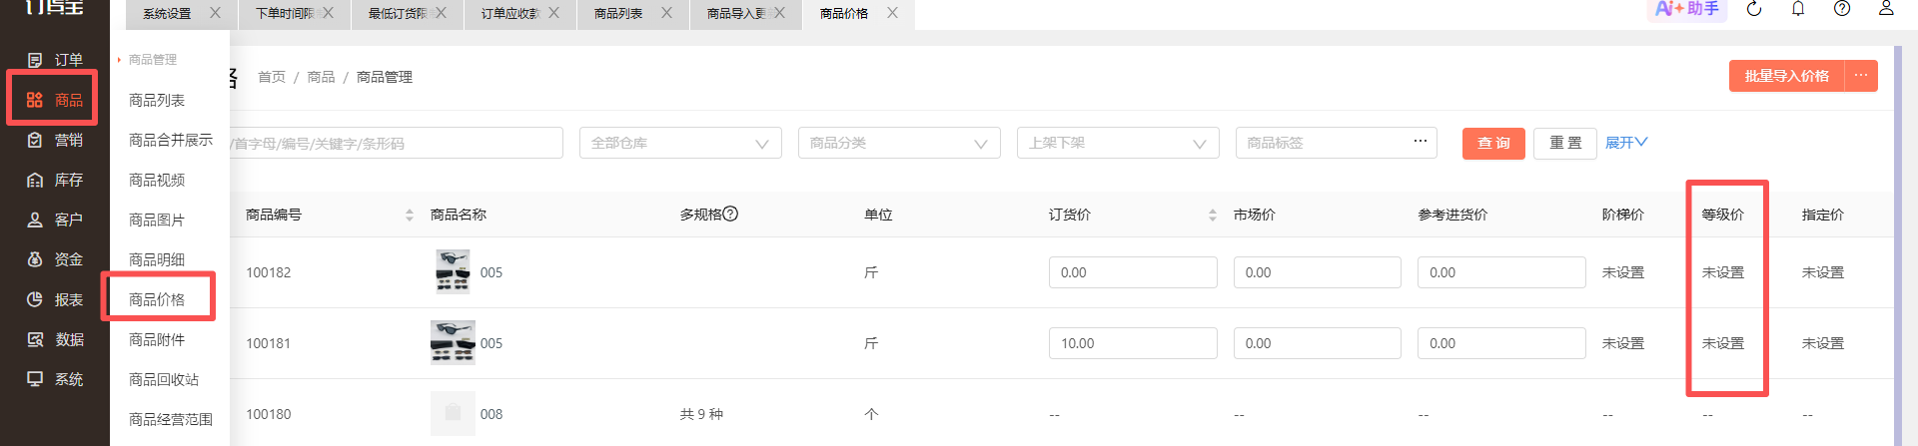Click the 批量导入价格 button
This screenshot has height=446, width=1918.
click(1787, 76)
